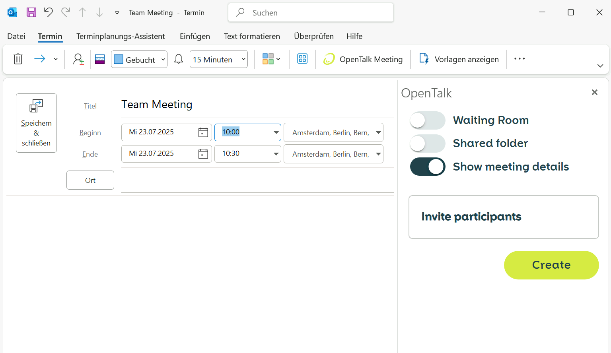Save the appointment with the floppy disk icon
The height and width of the screenshot is (353, 611).
31,12
